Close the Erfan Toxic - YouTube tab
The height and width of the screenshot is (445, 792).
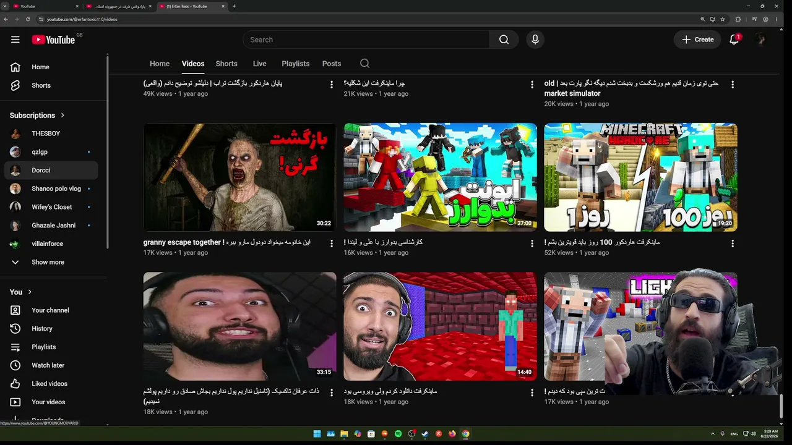click(223, 6)
